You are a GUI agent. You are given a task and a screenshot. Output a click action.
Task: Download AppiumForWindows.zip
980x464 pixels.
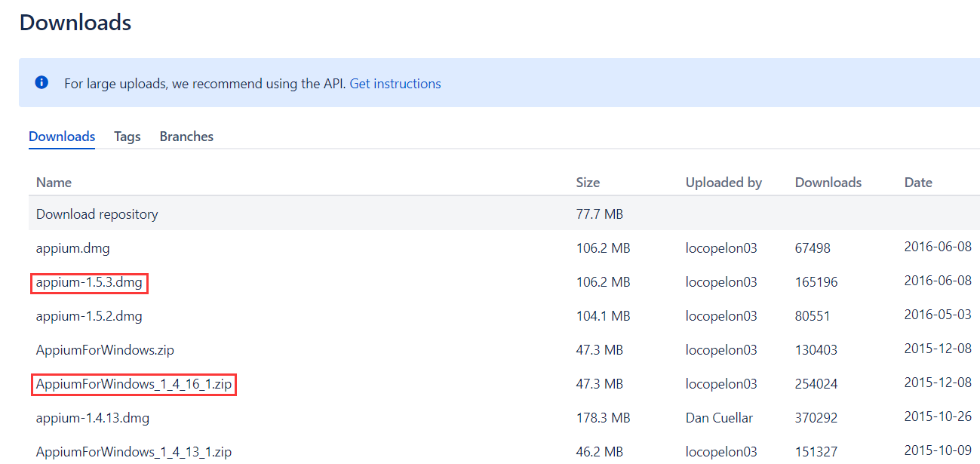(x=106, y=350)
